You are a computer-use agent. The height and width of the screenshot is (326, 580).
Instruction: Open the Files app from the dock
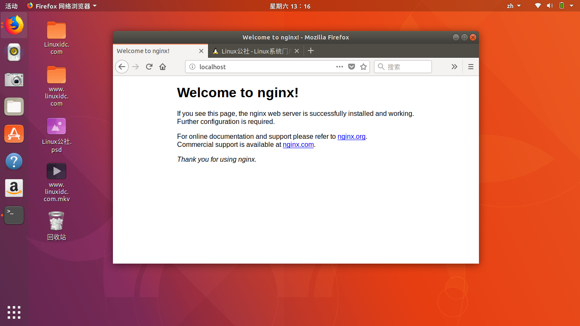coord(14,107)
